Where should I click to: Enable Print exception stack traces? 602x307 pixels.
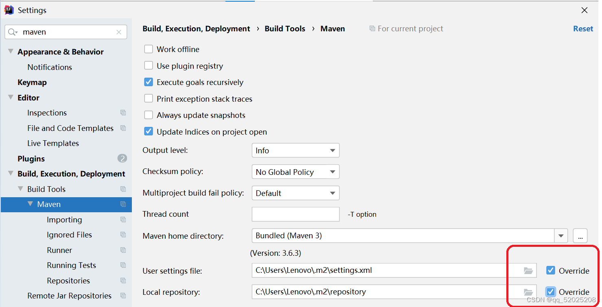[149, 99]
